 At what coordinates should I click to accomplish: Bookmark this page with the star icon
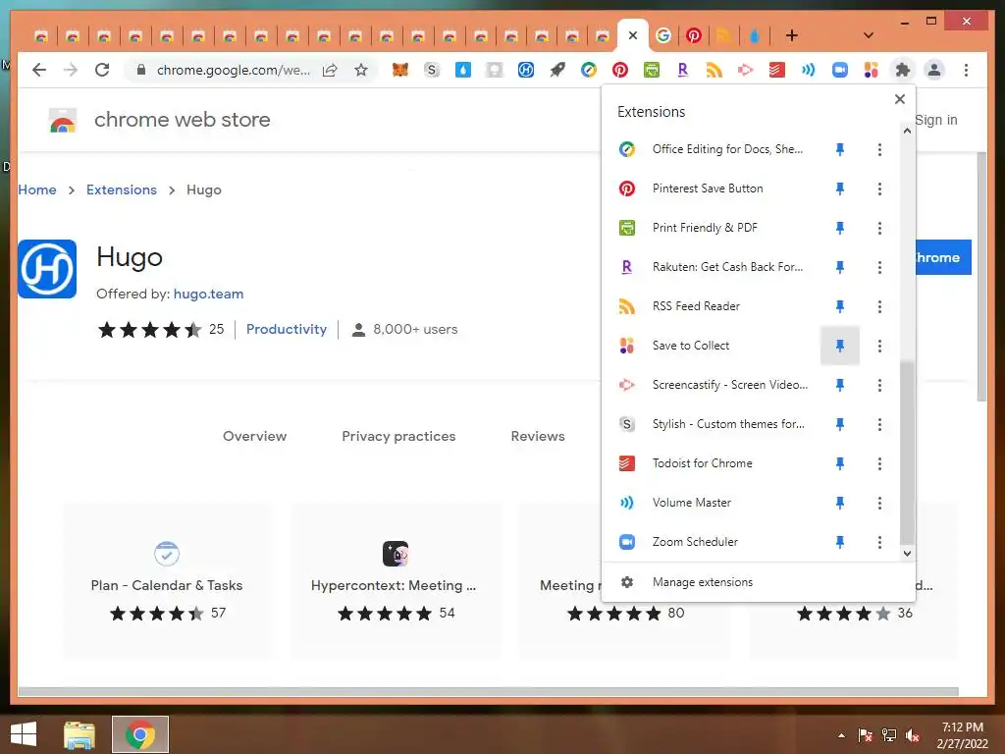point(361,70)
